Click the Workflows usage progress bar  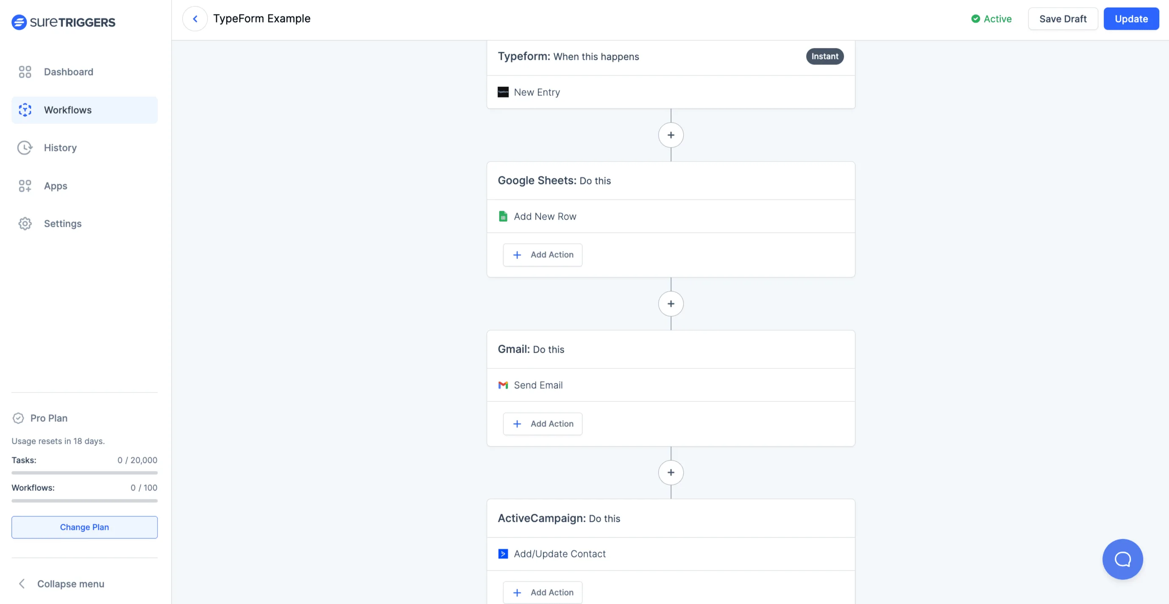(x=84, y=501)
